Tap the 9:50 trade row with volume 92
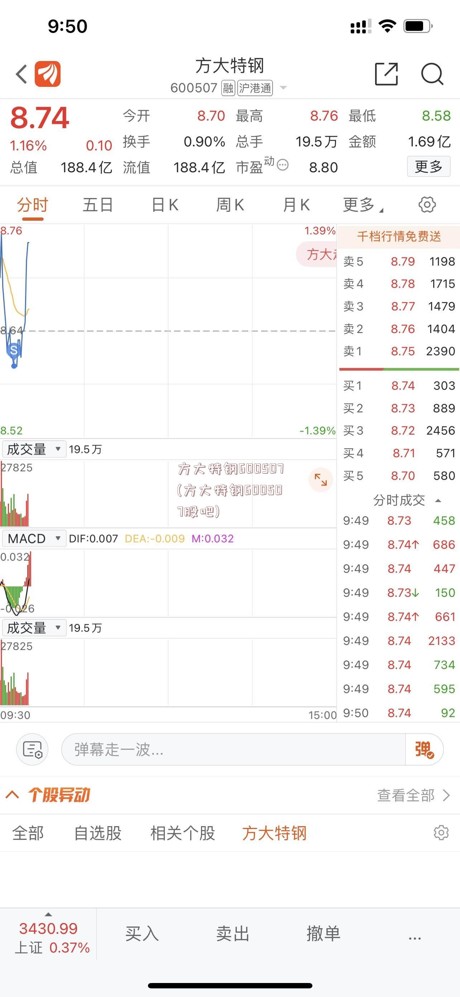460x997 pixels. [399, 713]
